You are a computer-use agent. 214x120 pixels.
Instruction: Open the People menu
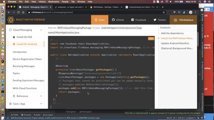(x=65, y=2)
